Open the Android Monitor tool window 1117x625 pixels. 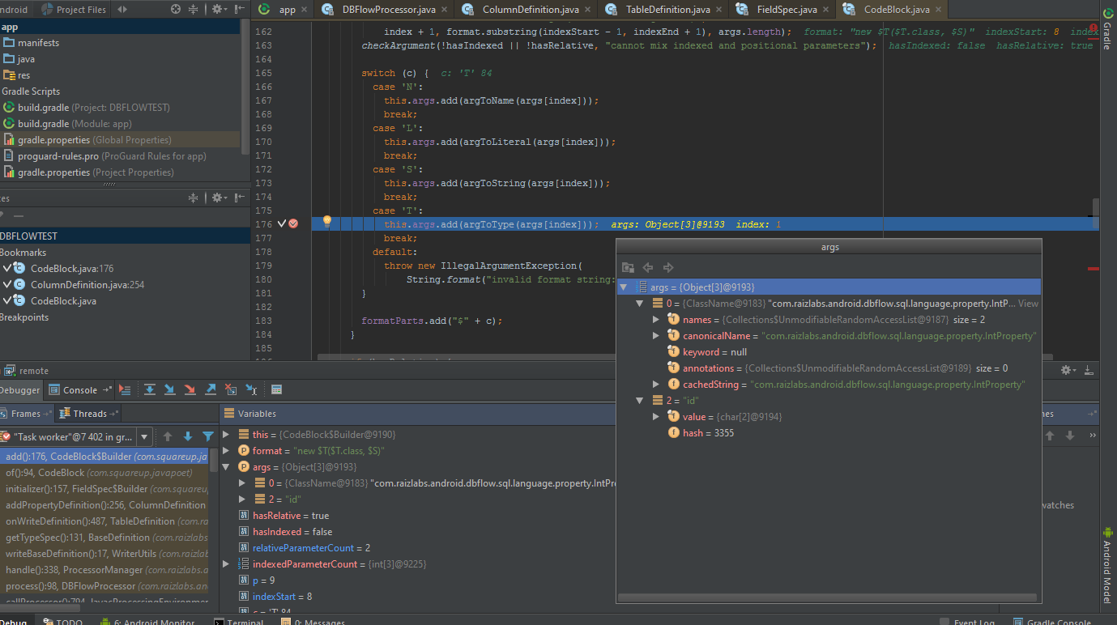(147, 622)
